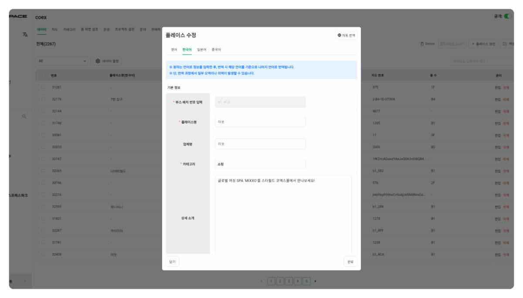Open the 홈 화면 설정 tab
This screenshot has width=523, height=298.
89,30
